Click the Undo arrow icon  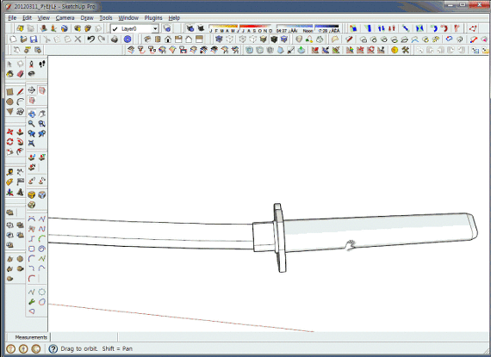pyautogui.click(x=90, y=39)
